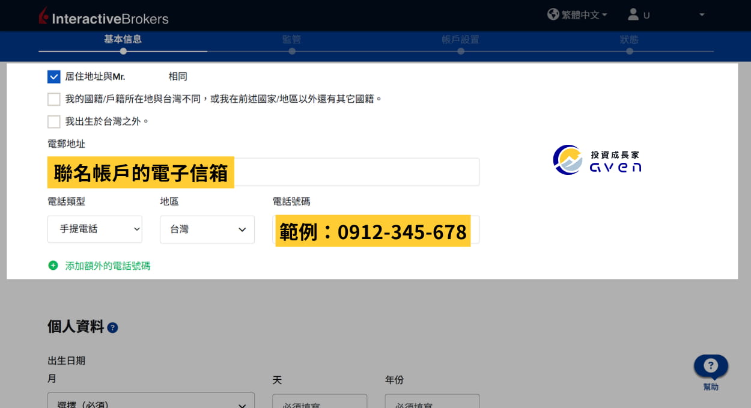Click the Interactive Brokers logo
The height and width of the screenshot is (408, 751).
[103, 17]
